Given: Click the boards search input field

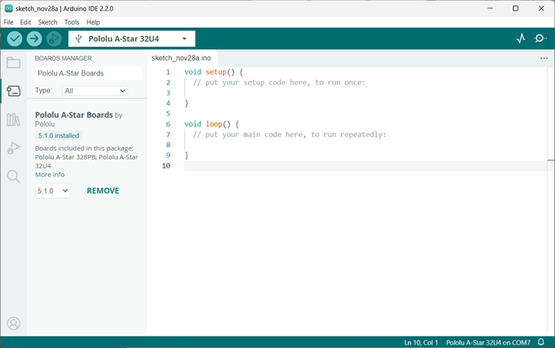Looking at the screenshot, I should point(88,73).
